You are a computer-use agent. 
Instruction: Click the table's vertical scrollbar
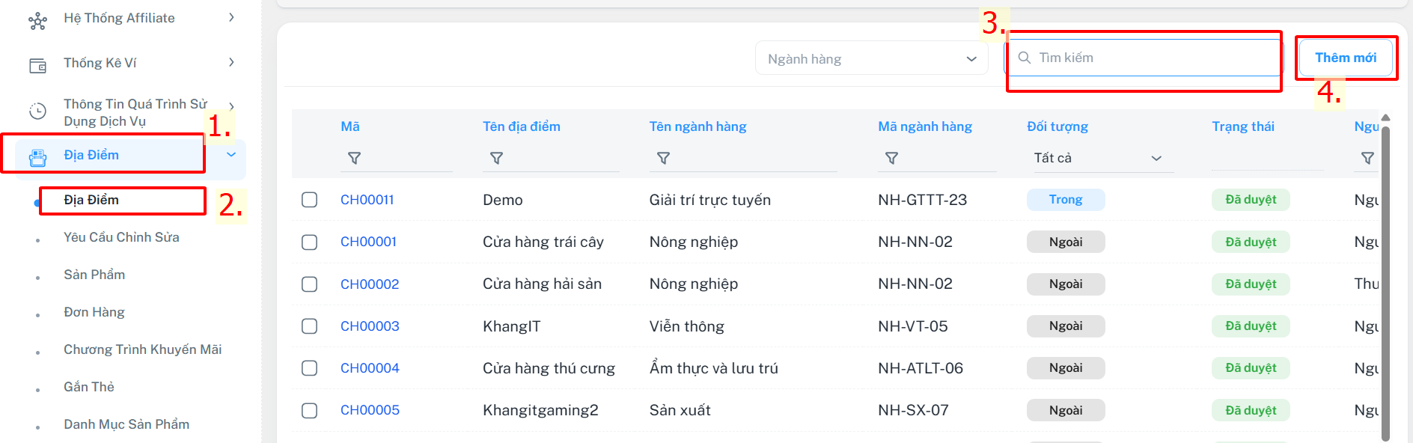pos(1385,284)
